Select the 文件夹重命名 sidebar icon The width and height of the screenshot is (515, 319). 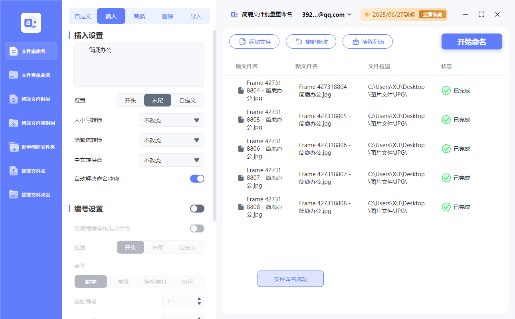[x=31, y=75]
